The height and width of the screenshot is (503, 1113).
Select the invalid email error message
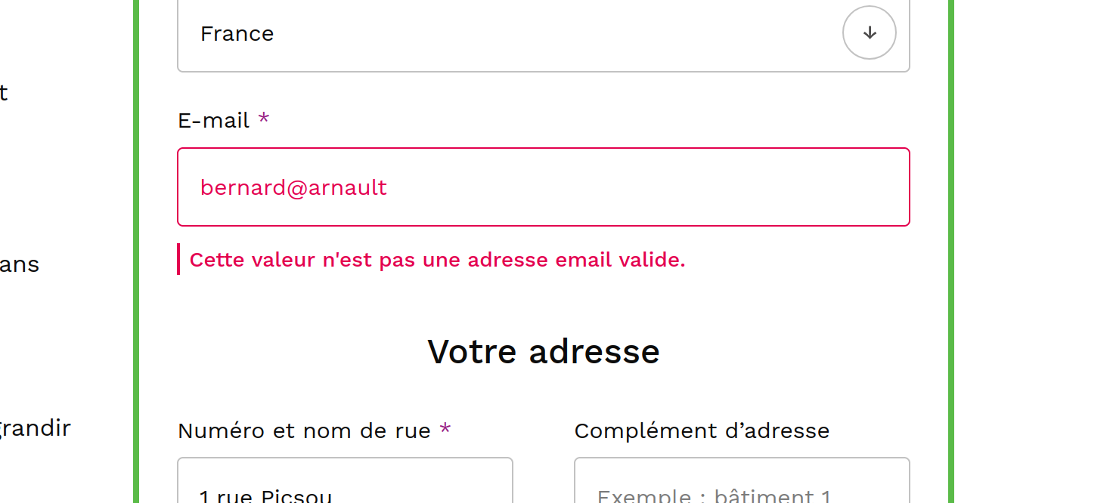[437, 260]
